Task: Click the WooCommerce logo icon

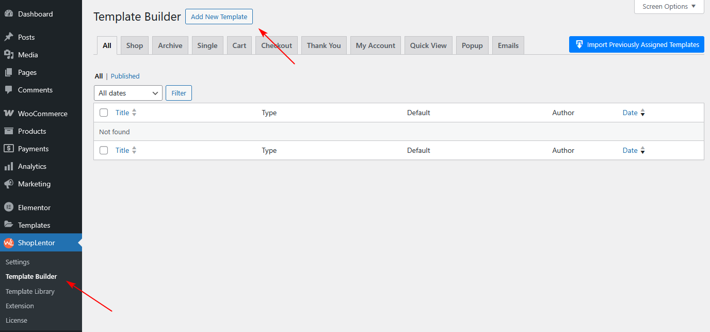Action: pos(9,114)
